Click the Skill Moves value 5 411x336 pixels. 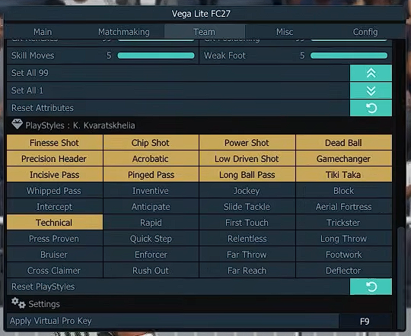(x=109, y=55)
